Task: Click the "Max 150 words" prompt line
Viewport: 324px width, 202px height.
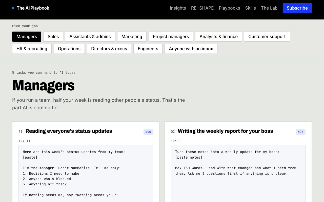Action: (236, 168)
